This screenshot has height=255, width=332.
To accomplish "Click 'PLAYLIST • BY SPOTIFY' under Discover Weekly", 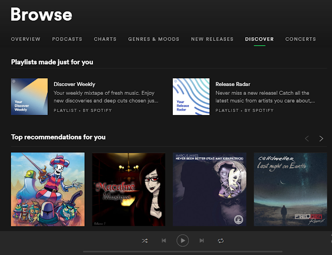I will pos(82,110).
